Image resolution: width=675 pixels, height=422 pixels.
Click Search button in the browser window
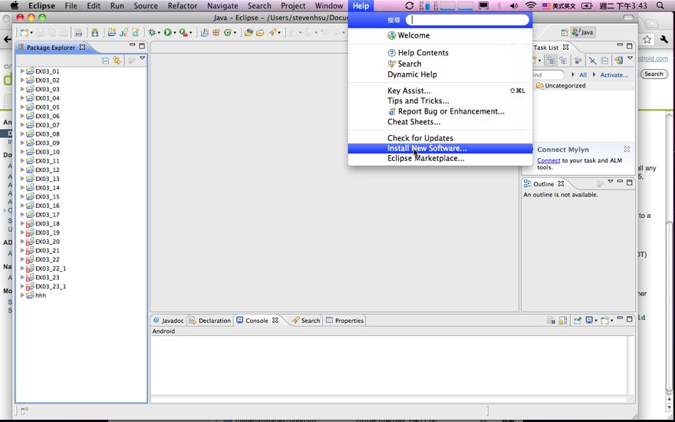[x=654, y=74]
